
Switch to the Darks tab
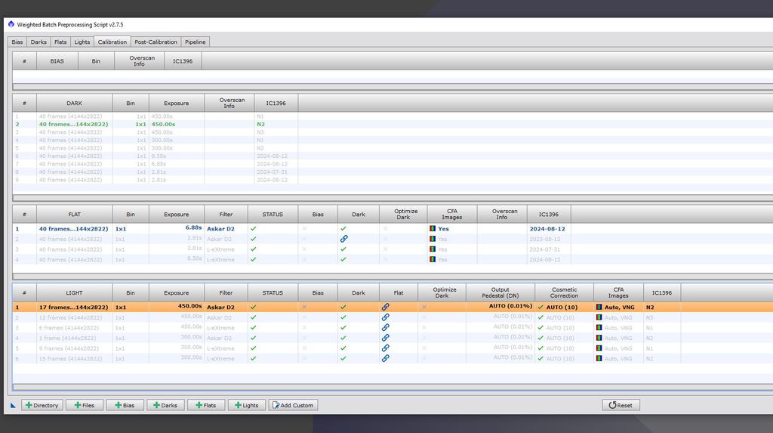(x=38, y=42)
